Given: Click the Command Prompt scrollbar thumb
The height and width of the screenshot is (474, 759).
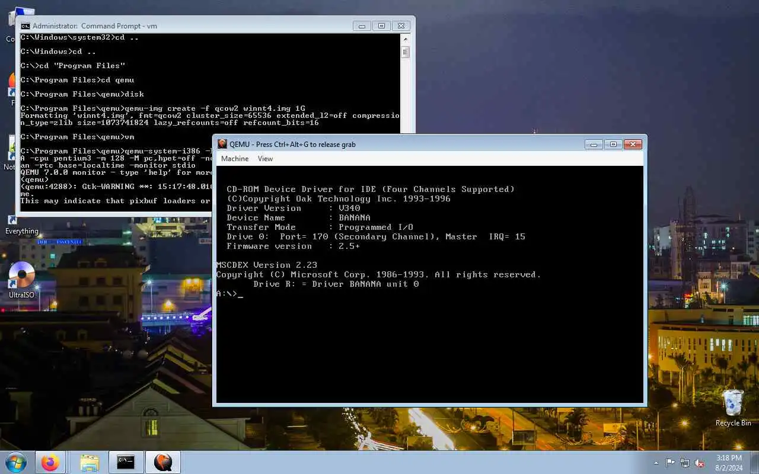Looking at the screenshot, I should 406,52.
